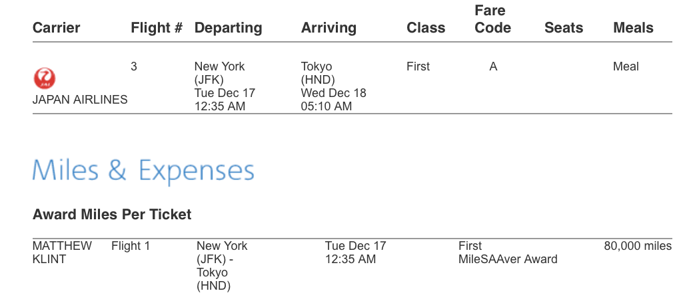Click the MileSAAver Award text
The width and height of the screenshot is (689, 307).
point(503,259)
